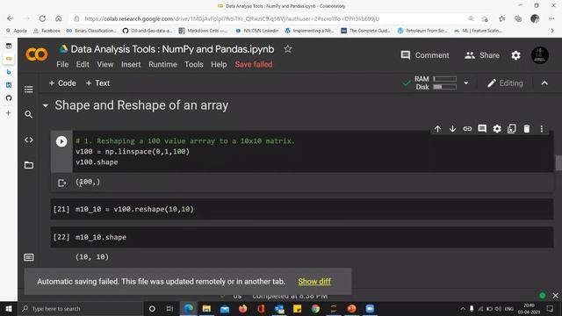Viewport: 562px width, 316px height.
Task: Open the Runtime menu
Action: 162,64
